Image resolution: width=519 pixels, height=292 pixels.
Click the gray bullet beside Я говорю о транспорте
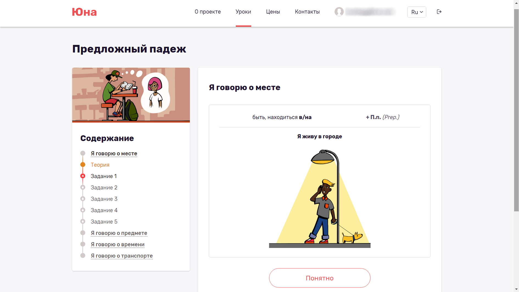point(83,255)
